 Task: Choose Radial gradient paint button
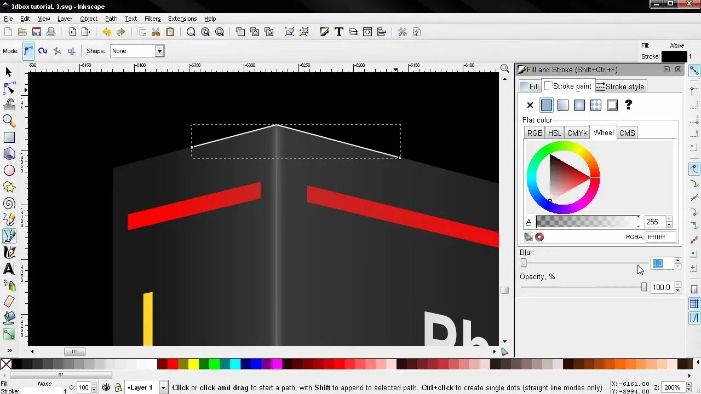click(579, 105)
